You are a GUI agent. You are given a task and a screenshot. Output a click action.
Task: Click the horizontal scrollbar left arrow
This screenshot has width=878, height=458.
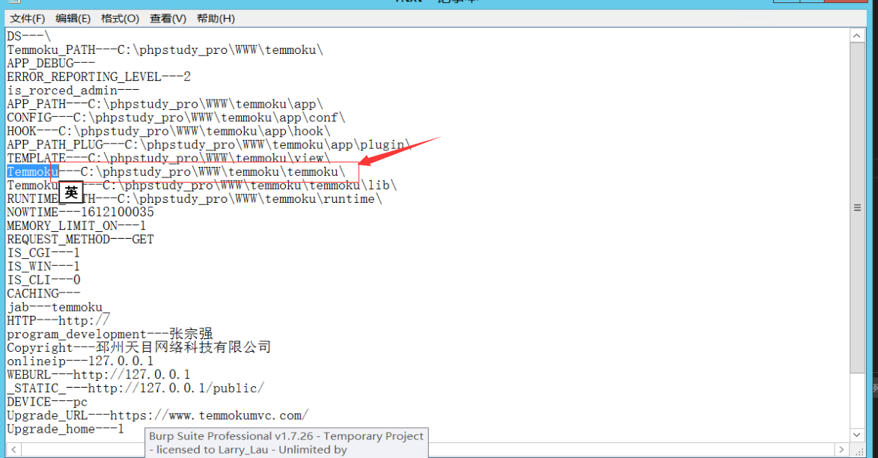(13, 450)
